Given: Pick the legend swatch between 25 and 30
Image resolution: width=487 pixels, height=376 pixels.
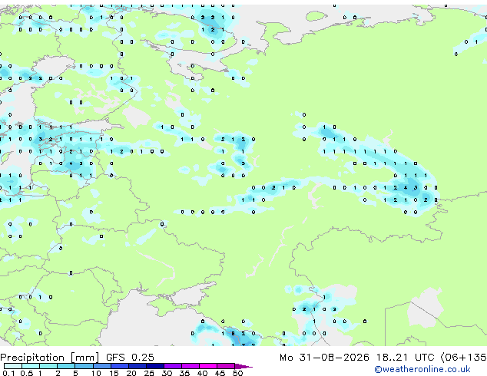Looking at the screenshot, I should (x=154, y=366).
